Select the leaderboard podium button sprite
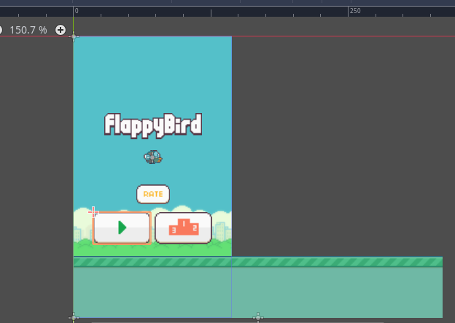Viewport: 455px width, 323px height. [x=184, y=227]
